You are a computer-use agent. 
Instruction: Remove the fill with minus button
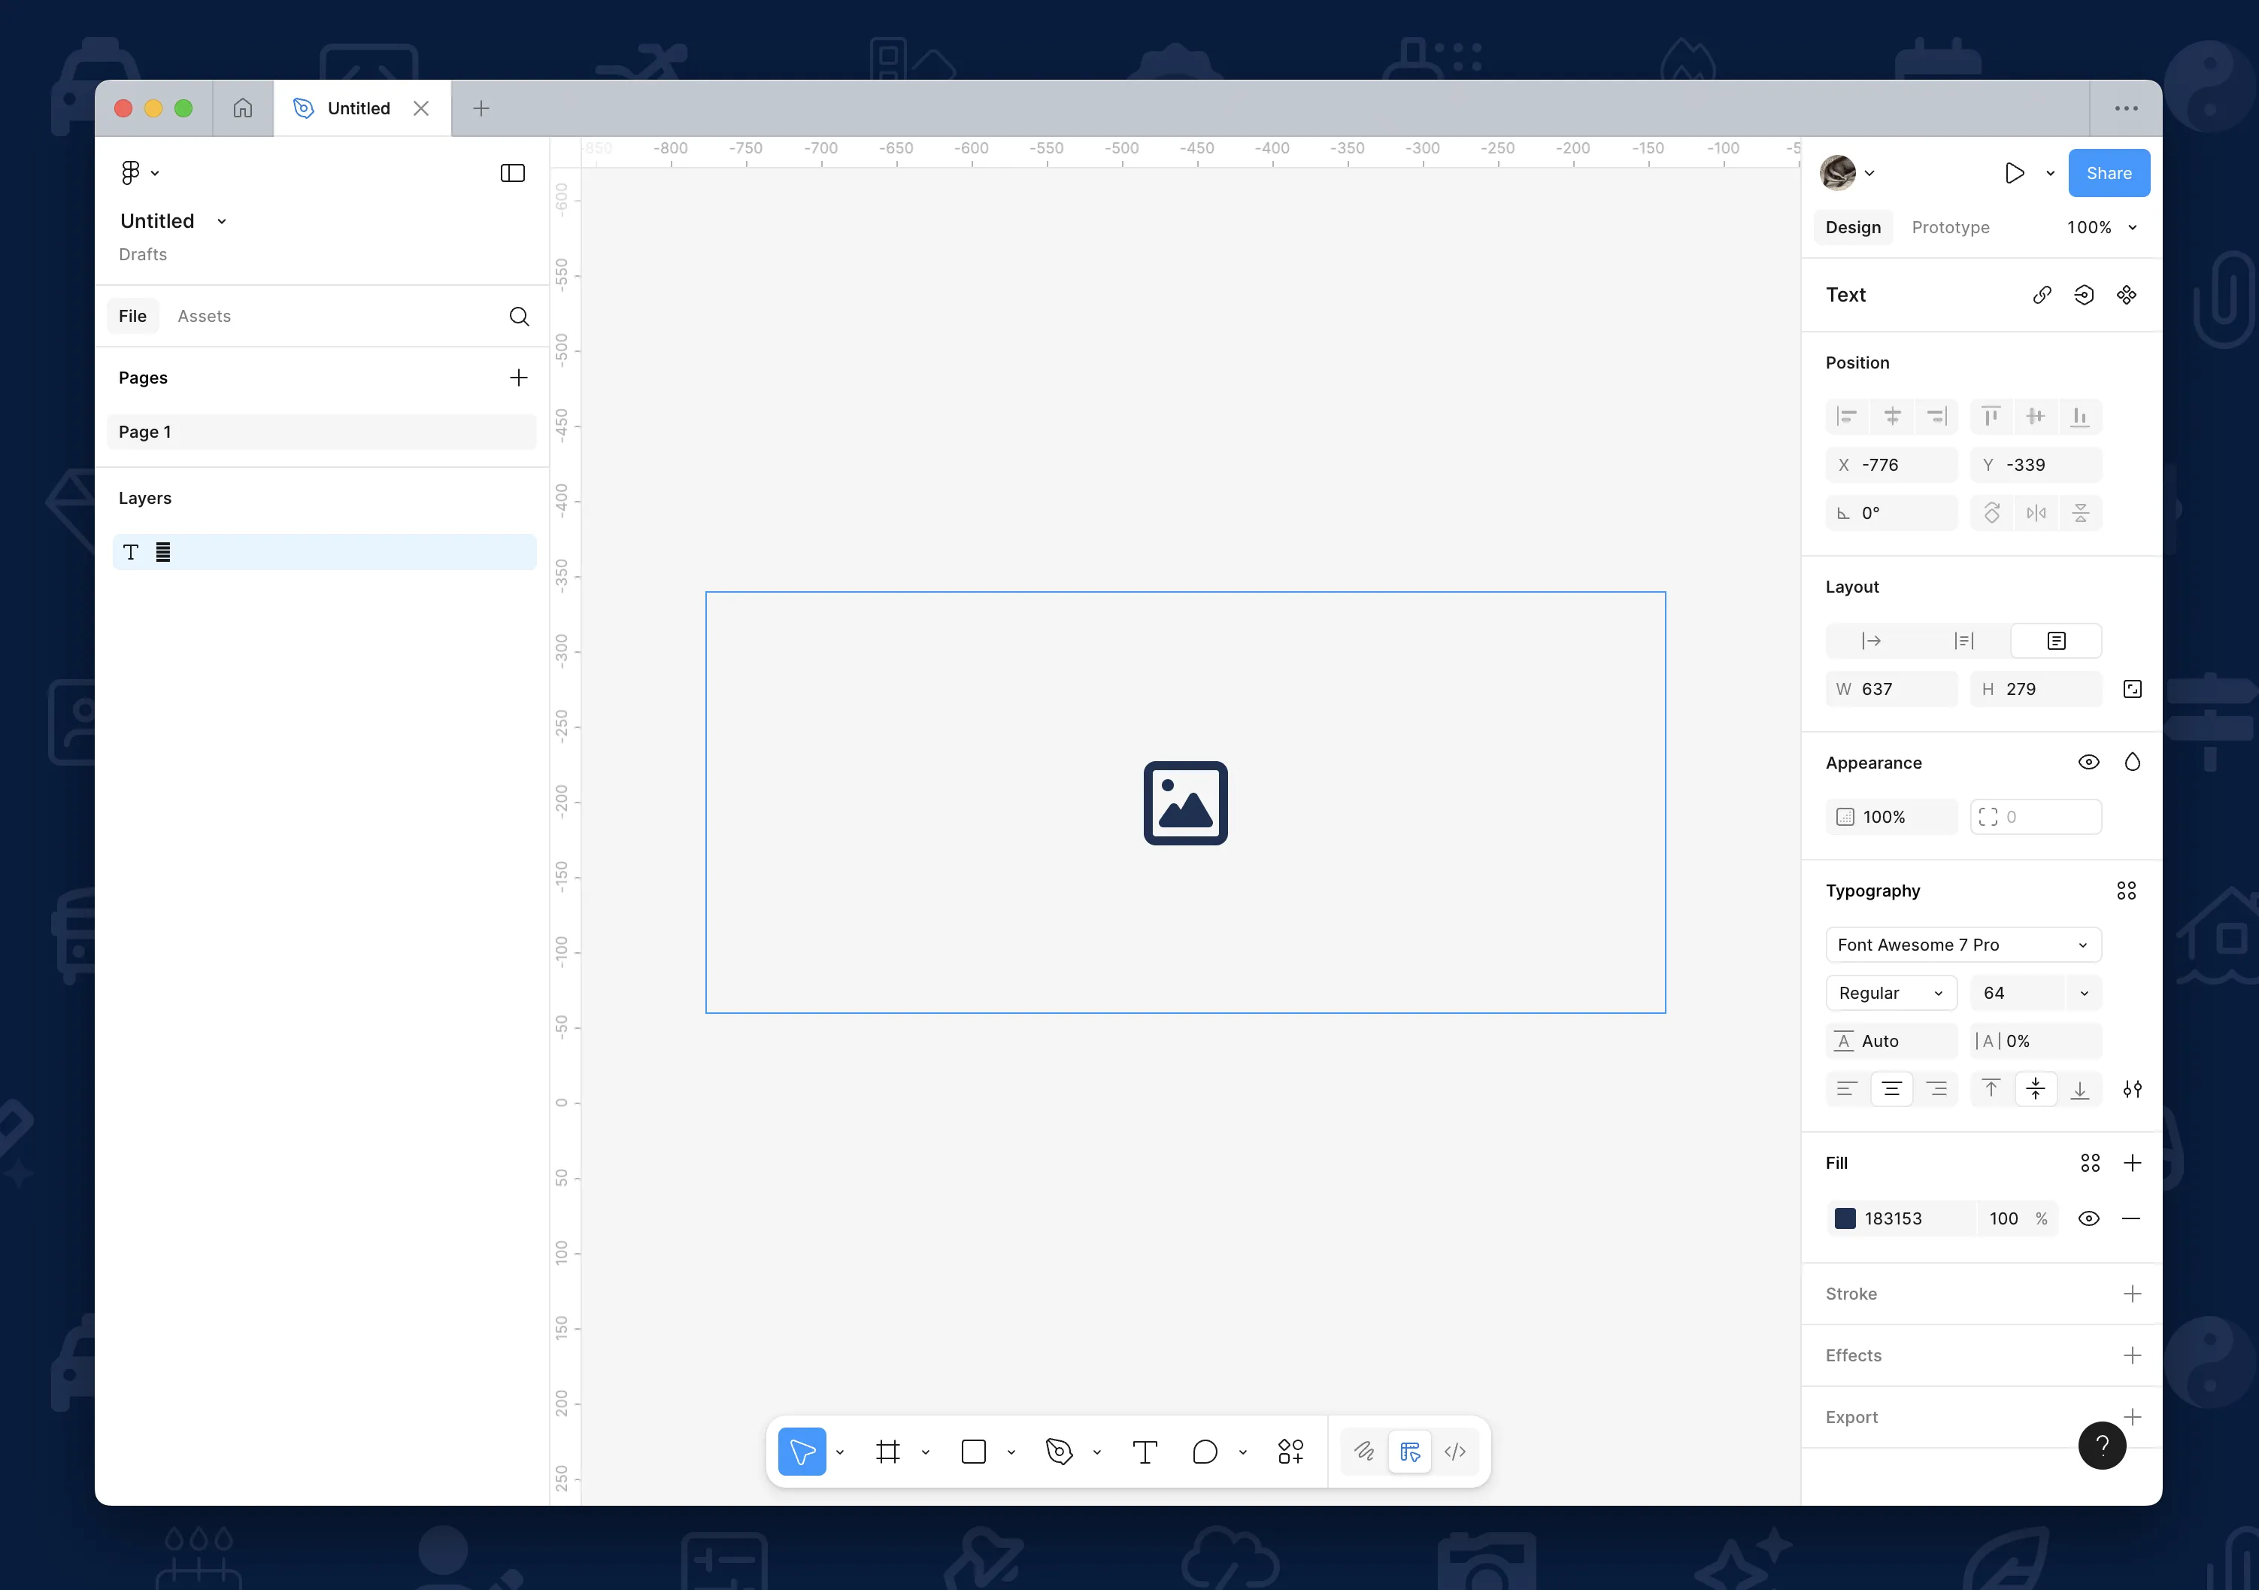pos(2131,1219)
